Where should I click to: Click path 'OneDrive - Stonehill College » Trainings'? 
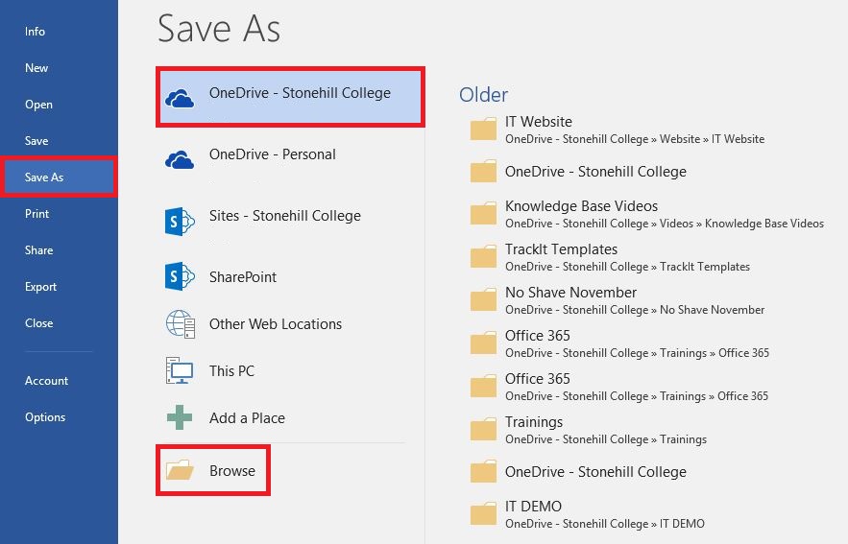(x=606, y=439)
